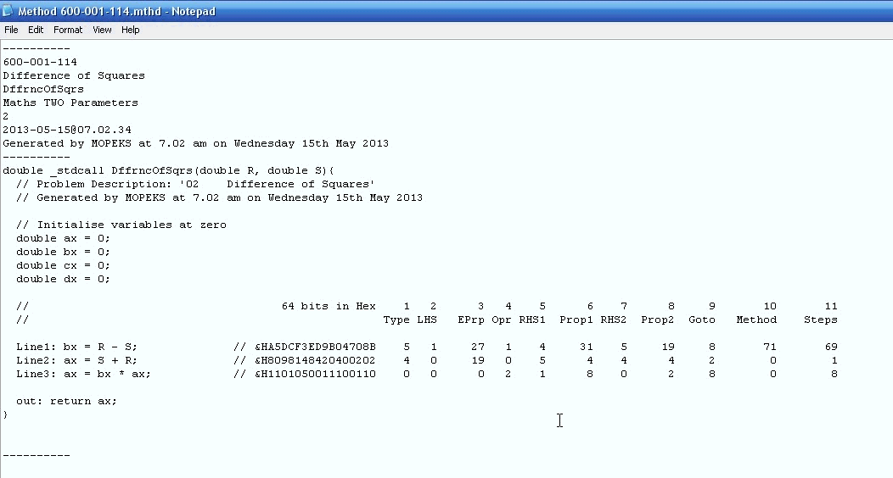Click the closing brace '}' of the function

[x=6, y=415]
